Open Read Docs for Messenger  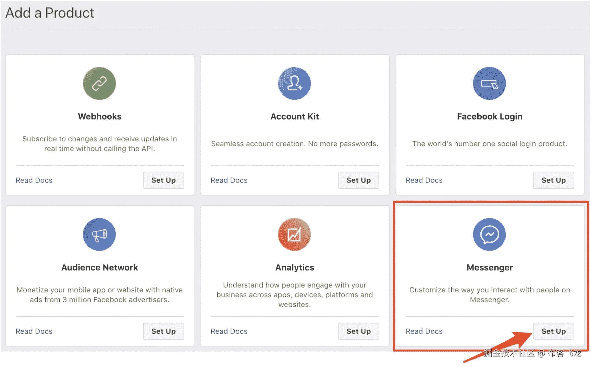(x=424, y=331)
